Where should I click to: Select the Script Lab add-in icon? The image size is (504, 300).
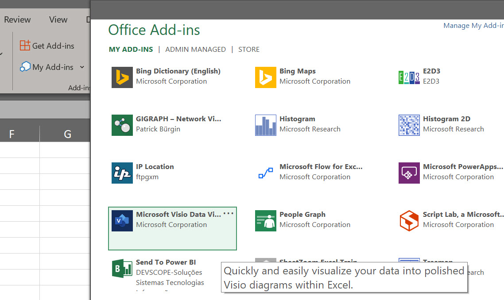click(409, 221)
